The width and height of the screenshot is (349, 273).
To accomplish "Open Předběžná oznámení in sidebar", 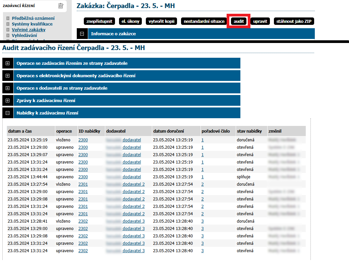I will tap(33, 18).
